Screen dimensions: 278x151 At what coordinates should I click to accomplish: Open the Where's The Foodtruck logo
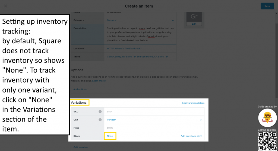click(267, 118)
